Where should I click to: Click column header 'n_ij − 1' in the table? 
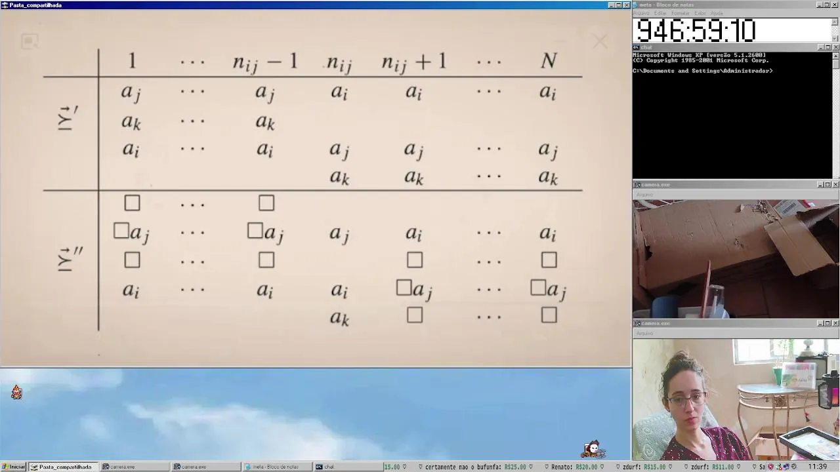pyautogui.click(x=265, y=62)
